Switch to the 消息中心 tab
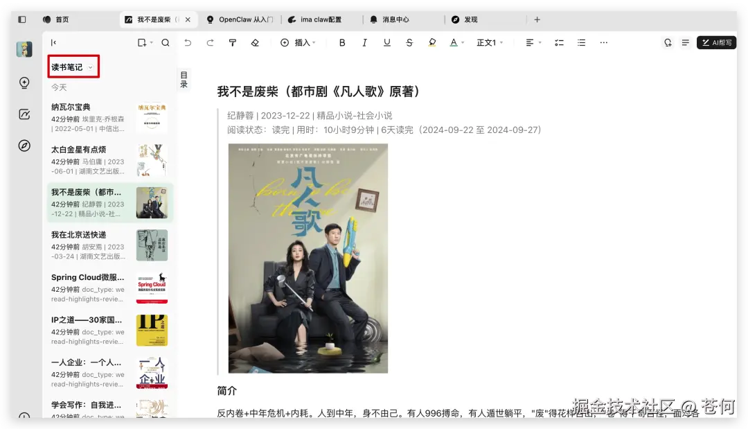 pos(390,19)
